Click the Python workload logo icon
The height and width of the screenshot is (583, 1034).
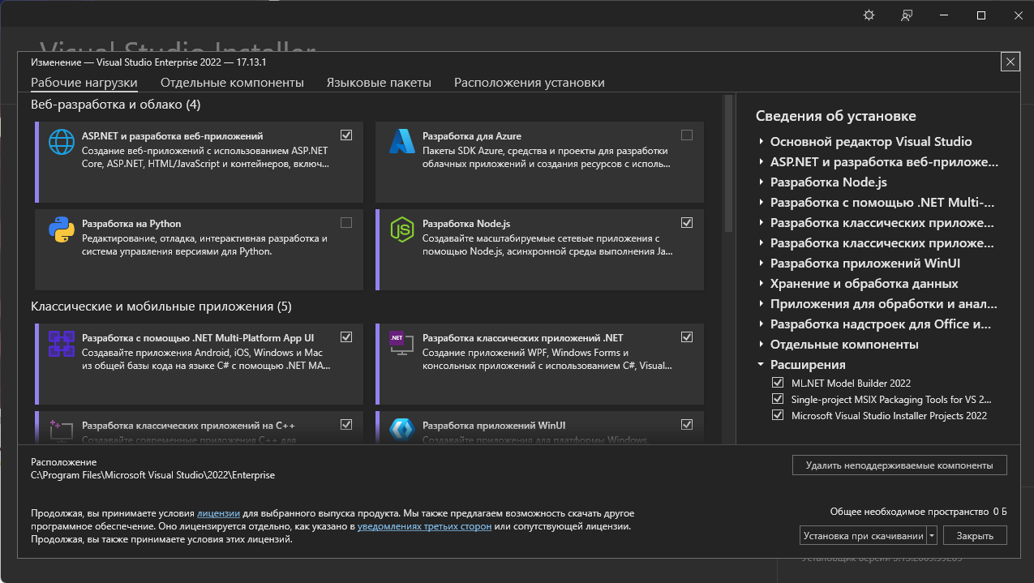click(62, 230)
